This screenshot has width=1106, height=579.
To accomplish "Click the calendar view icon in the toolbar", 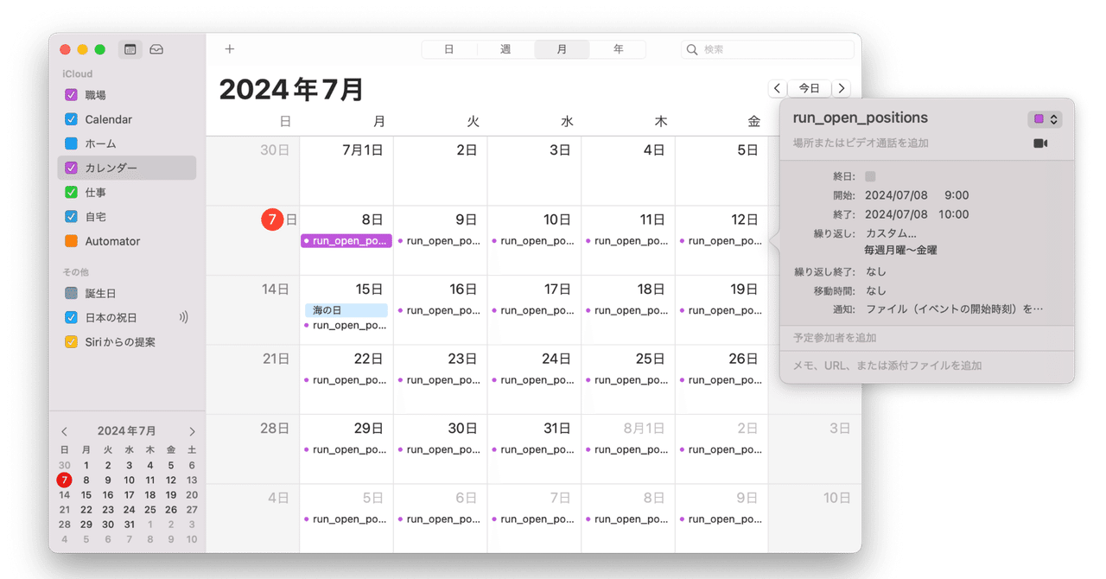I will (x=130, y=49).
